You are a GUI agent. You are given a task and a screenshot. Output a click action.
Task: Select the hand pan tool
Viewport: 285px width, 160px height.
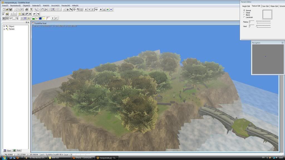pyautogui.click(x=43, y=9)
